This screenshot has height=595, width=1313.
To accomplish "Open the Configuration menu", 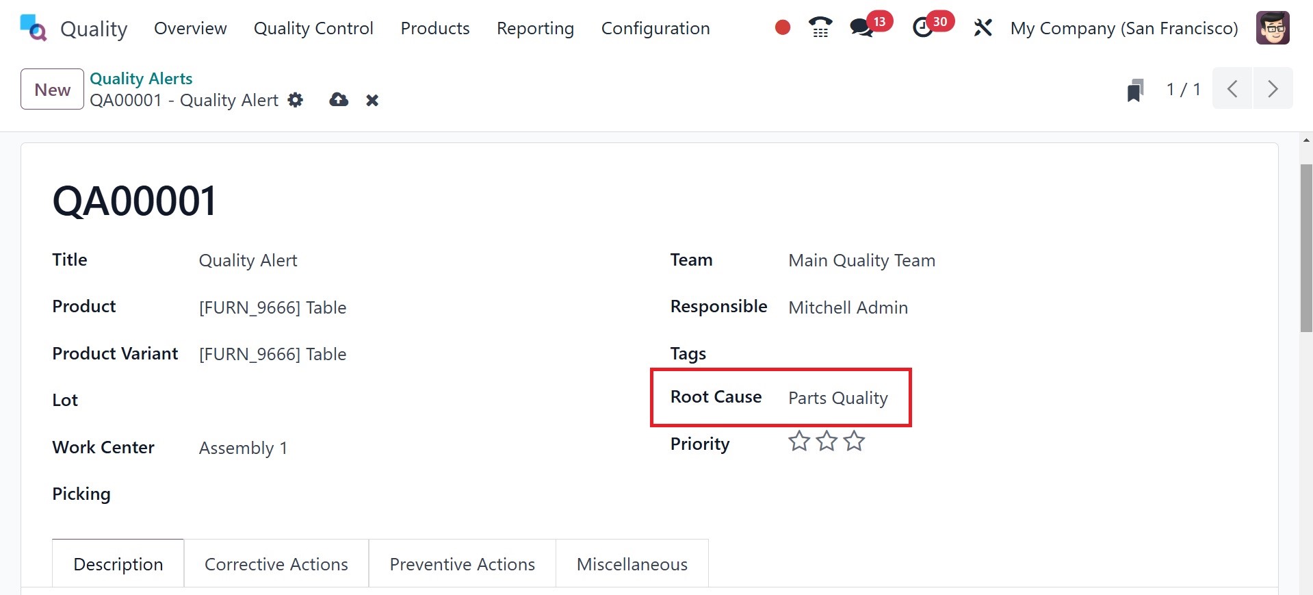I will click(x=655, y=28).
